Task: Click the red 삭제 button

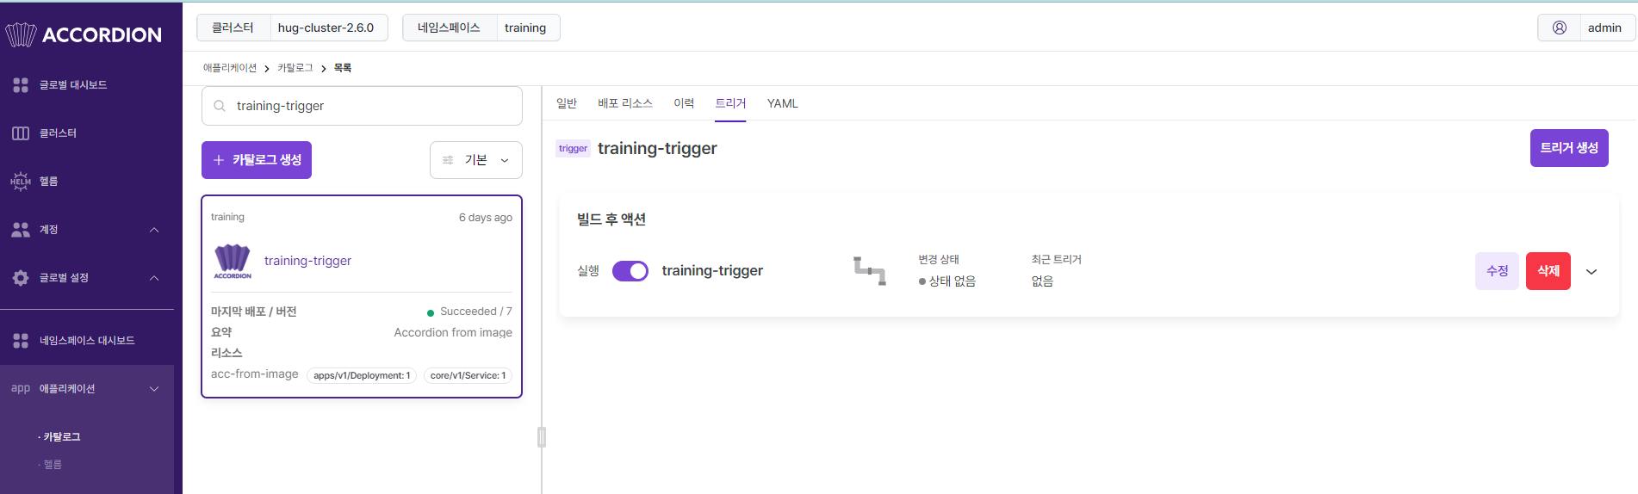Action: [1548, 271]
